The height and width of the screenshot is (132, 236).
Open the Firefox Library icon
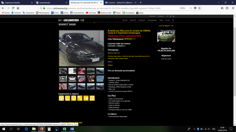(x=222, y=8)
